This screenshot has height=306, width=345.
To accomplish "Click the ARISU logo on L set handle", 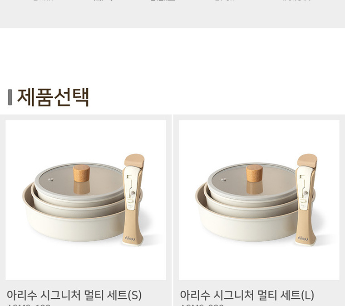I will tap(303, 238).
